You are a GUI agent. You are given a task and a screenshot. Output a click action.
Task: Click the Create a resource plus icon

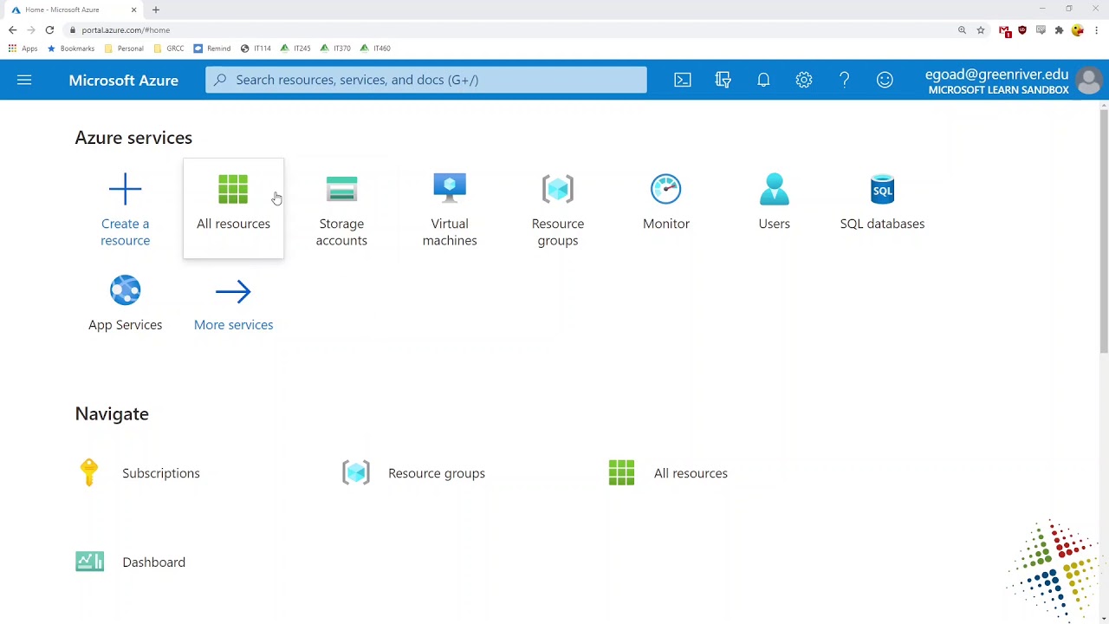pyautogui.click(x=125, y=189)
